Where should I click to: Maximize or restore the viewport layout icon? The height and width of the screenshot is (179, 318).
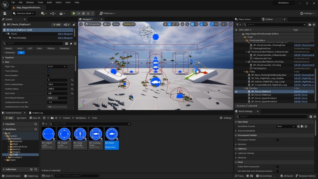(230, 24)
